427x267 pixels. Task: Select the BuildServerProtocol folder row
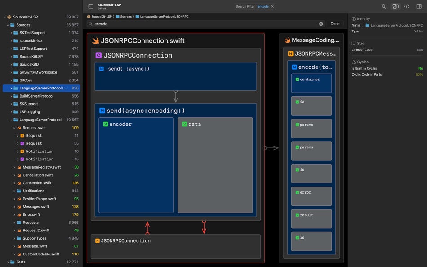(x=41, y=96)
